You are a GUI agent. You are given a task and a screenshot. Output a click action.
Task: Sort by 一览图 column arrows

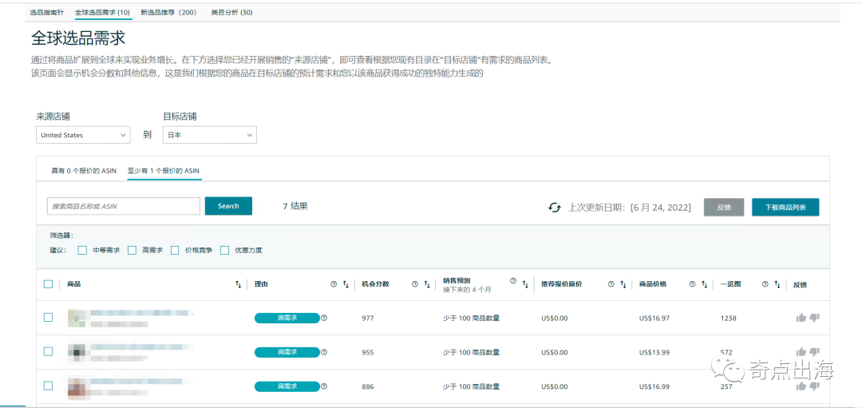(777, 284)
